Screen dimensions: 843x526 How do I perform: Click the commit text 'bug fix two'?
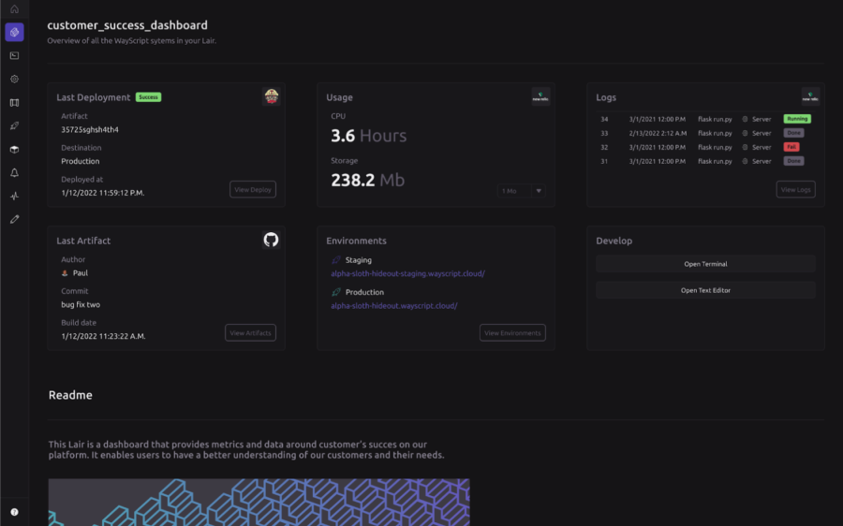81,304
